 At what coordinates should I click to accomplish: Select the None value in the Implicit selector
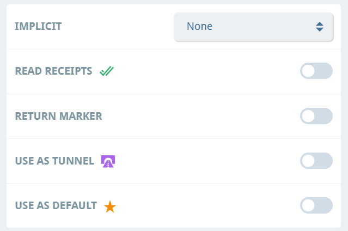[x=199, y=26]
